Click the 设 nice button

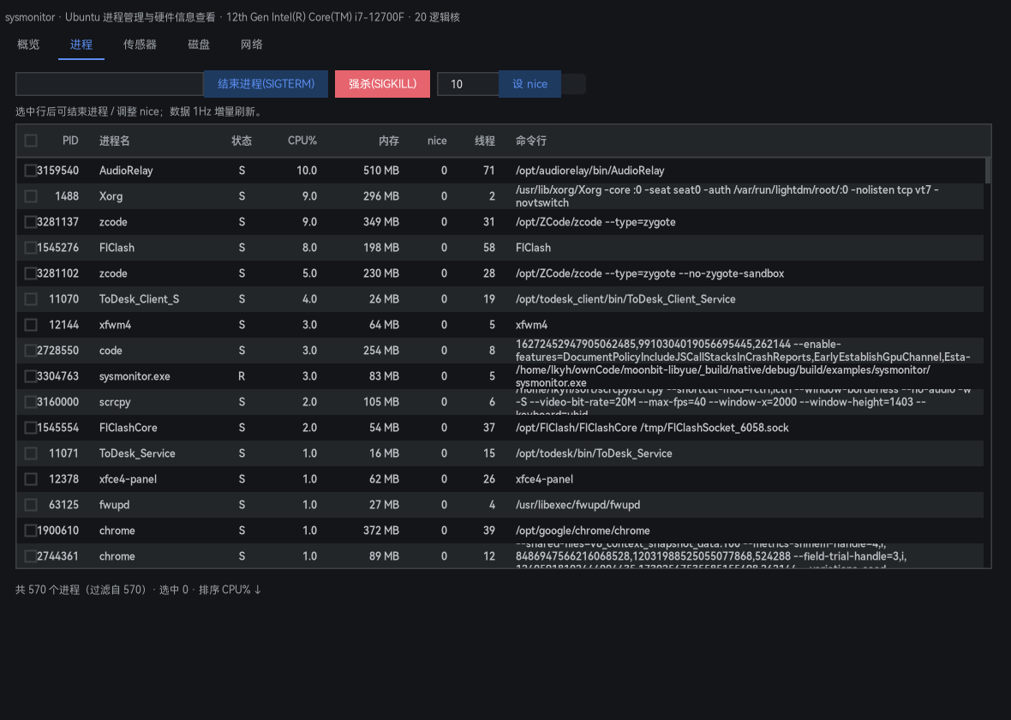(x=530, y=84)
